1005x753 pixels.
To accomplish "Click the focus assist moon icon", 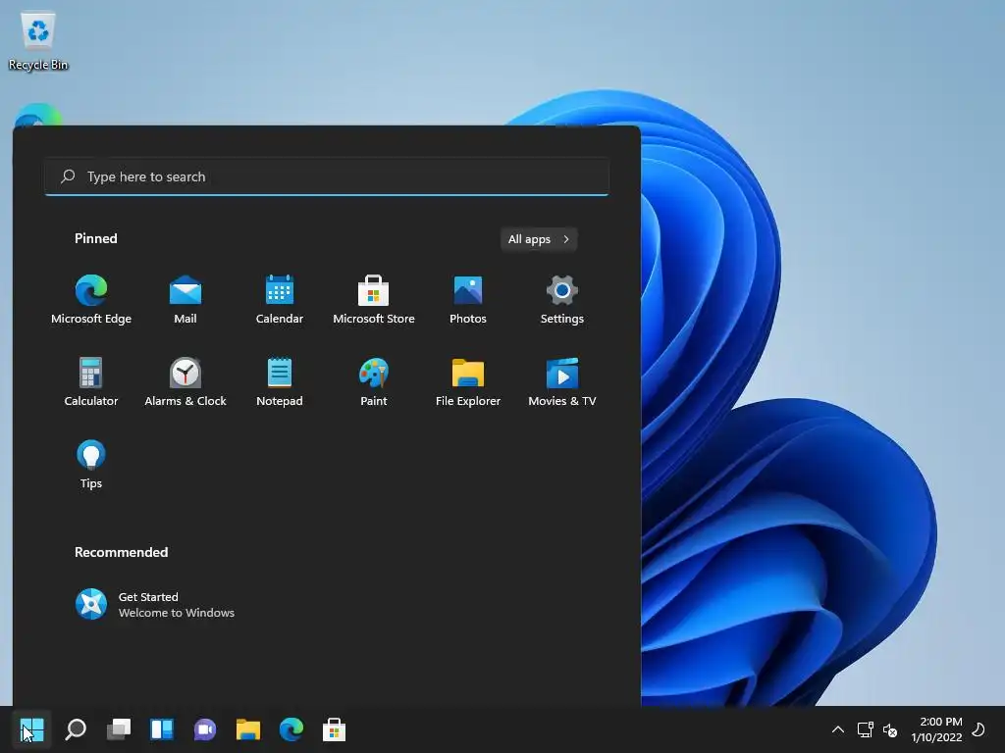I will tap(979, 729).
